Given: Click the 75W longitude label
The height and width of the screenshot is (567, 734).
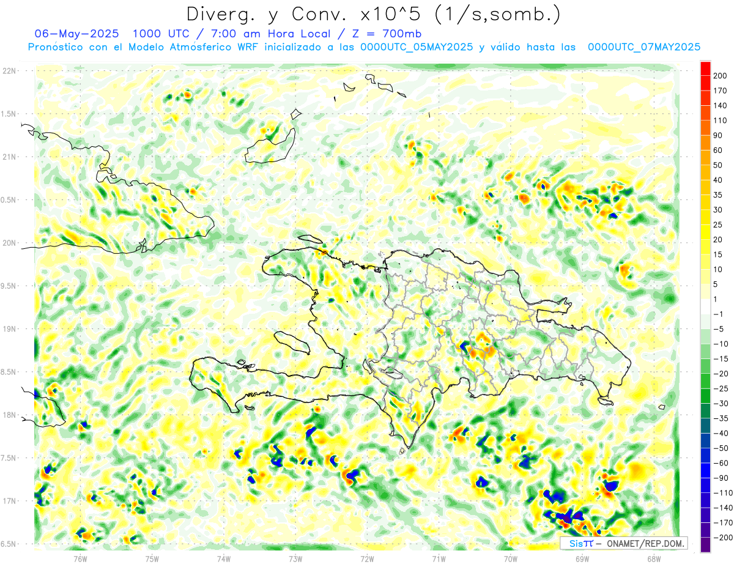Looking at the screenshot, I should [x=152, y=558].
